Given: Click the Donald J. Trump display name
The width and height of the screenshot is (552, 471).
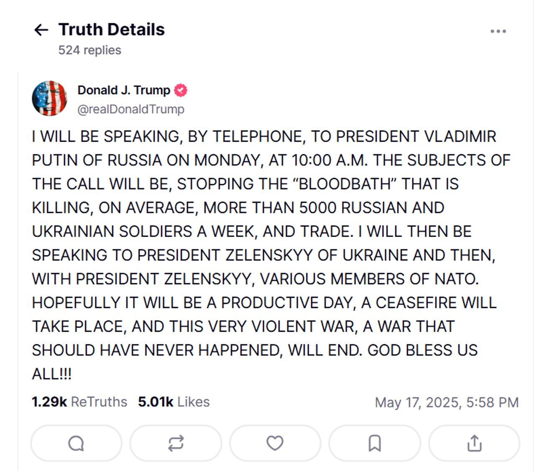Looking at the screenshot, I should point(124,90).
